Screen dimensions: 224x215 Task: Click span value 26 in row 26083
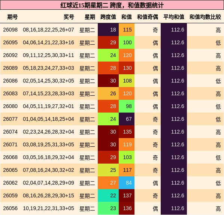coord(108,93)
